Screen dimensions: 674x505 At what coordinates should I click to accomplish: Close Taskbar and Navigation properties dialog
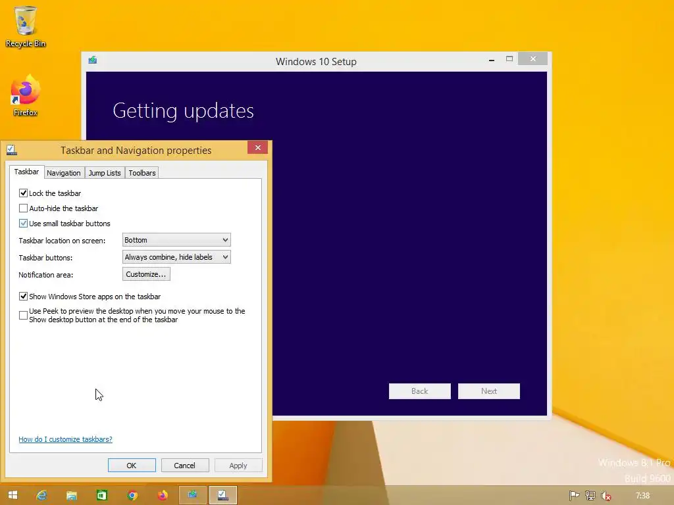(x=257, y=148)
